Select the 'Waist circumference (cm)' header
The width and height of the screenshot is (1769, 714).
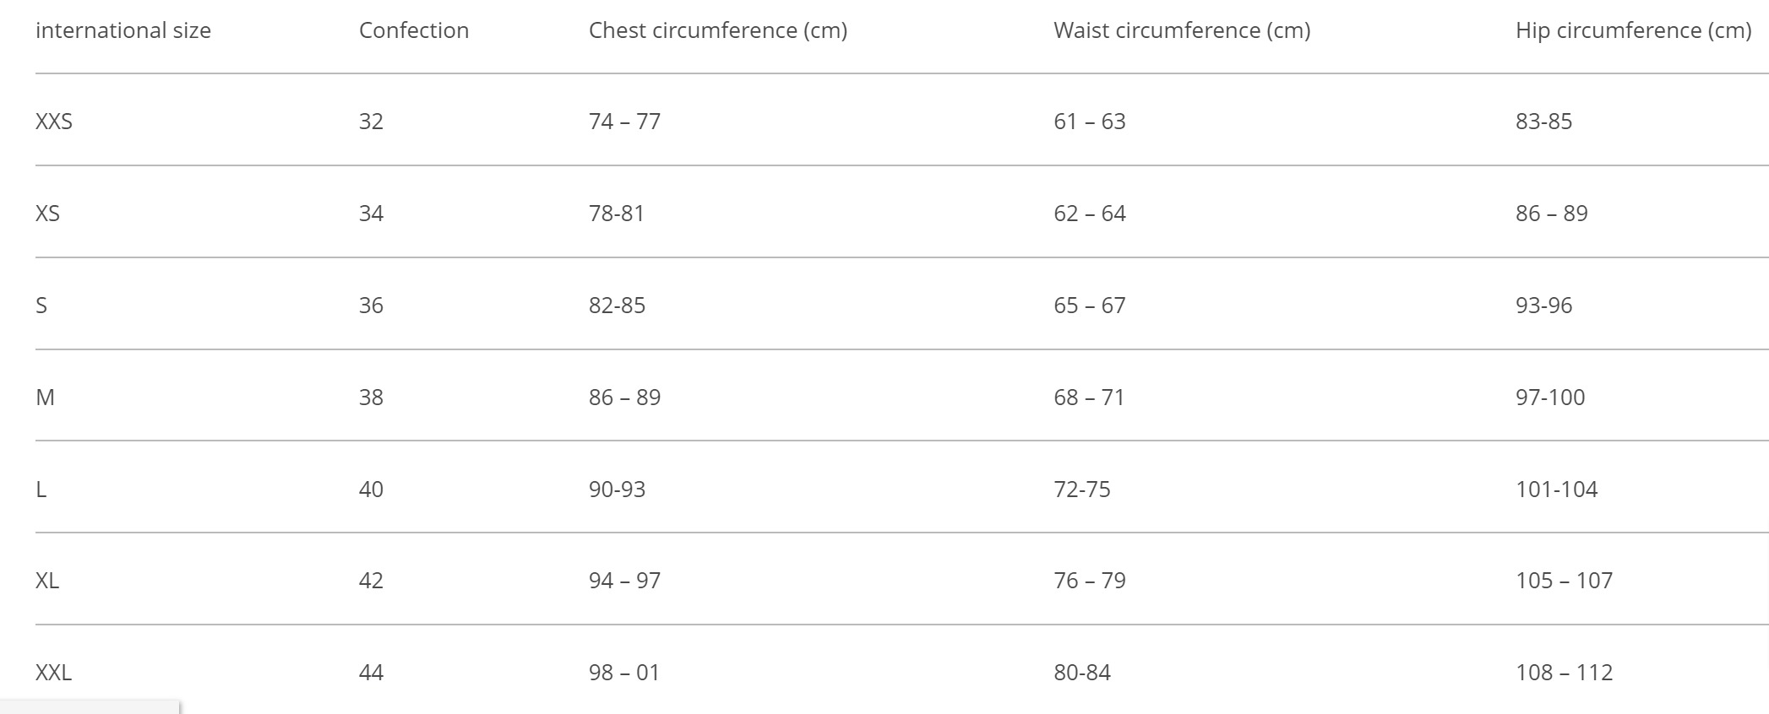click(1182, 30)
